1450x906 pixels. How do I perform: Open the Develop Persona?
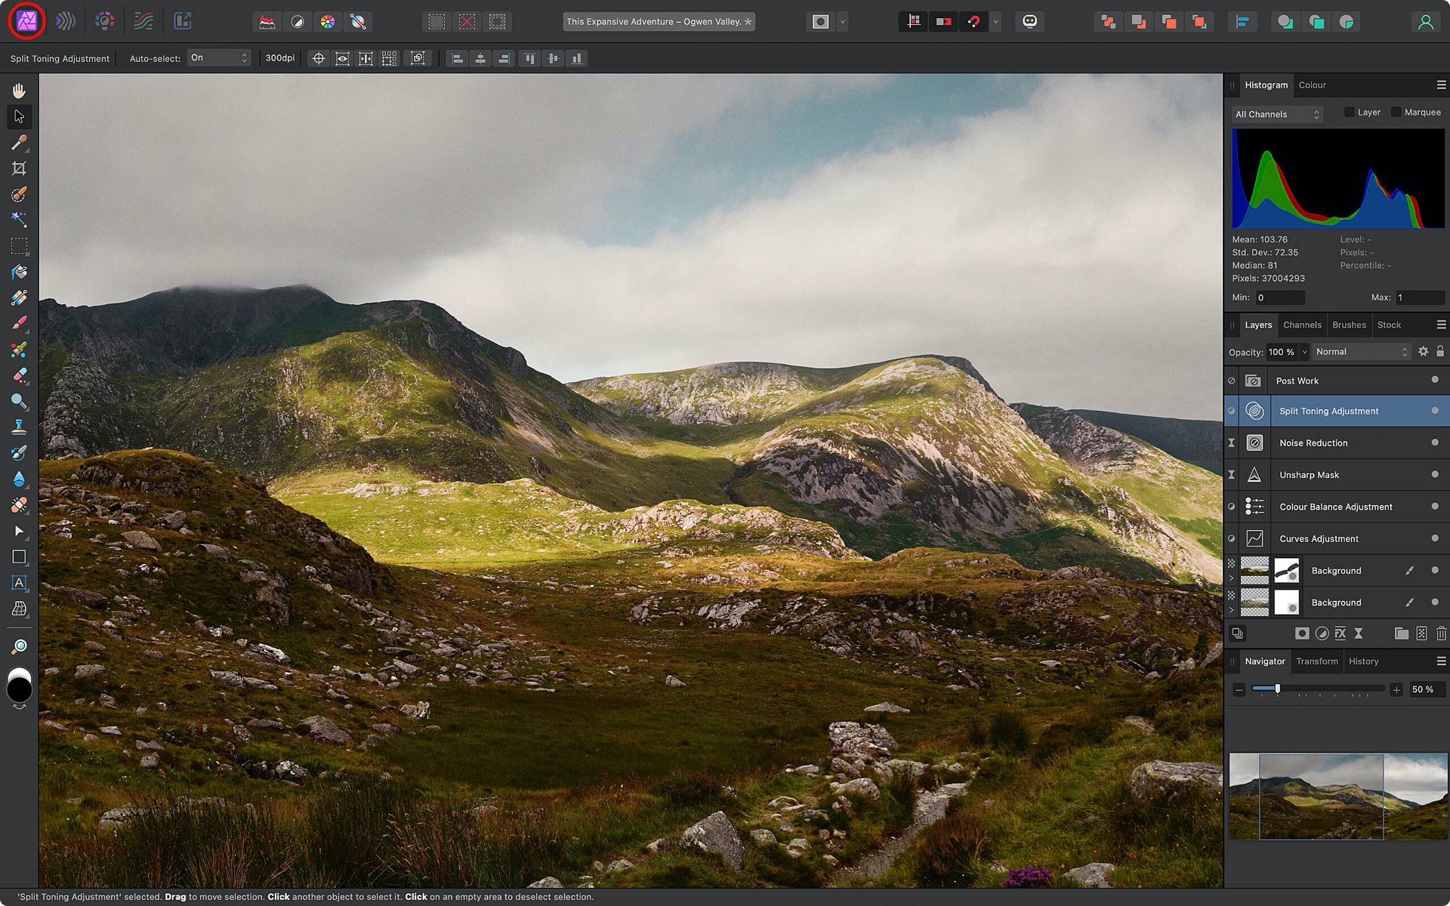point(104,21)
